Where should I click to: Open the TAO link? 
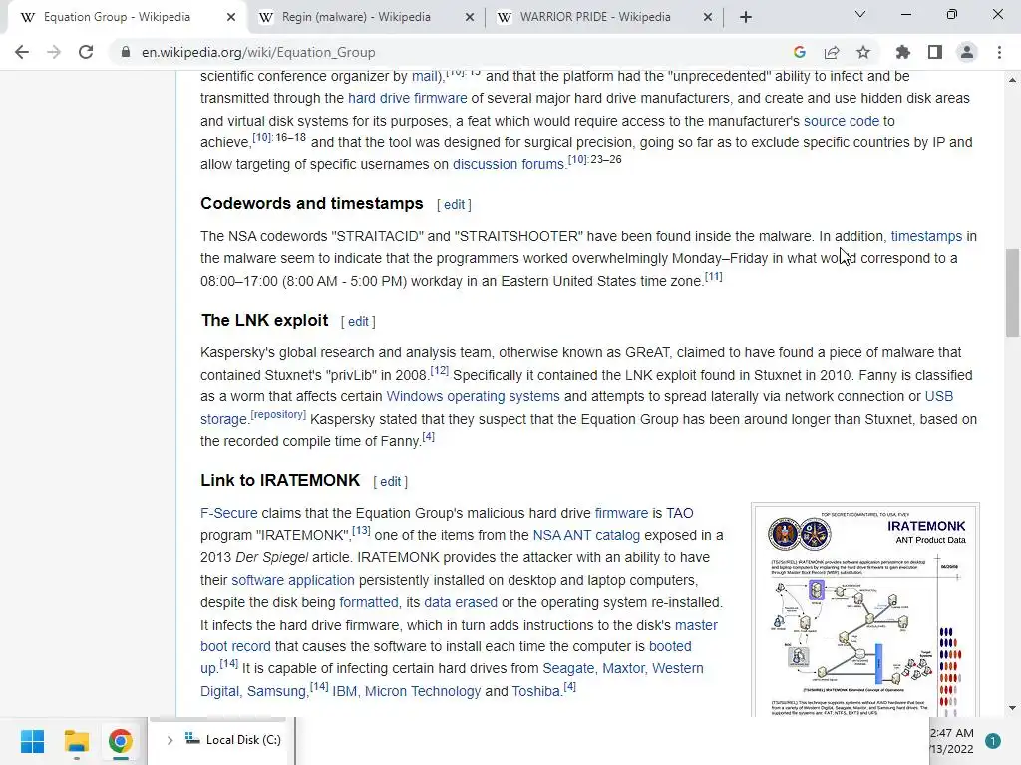tap(680, 513)
